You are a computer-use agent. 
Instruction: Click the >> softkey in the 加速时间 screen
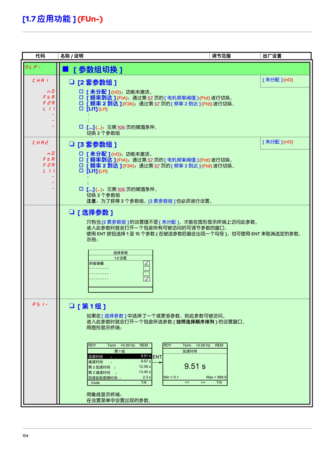click(x=203, y=383)
